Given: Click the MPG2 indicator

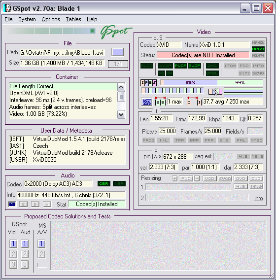Looking at the screenshot, I should [258, 42].
